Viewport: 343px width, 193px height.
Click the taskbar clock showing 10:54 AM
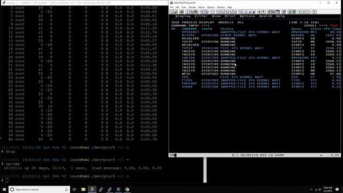(327, 189)
